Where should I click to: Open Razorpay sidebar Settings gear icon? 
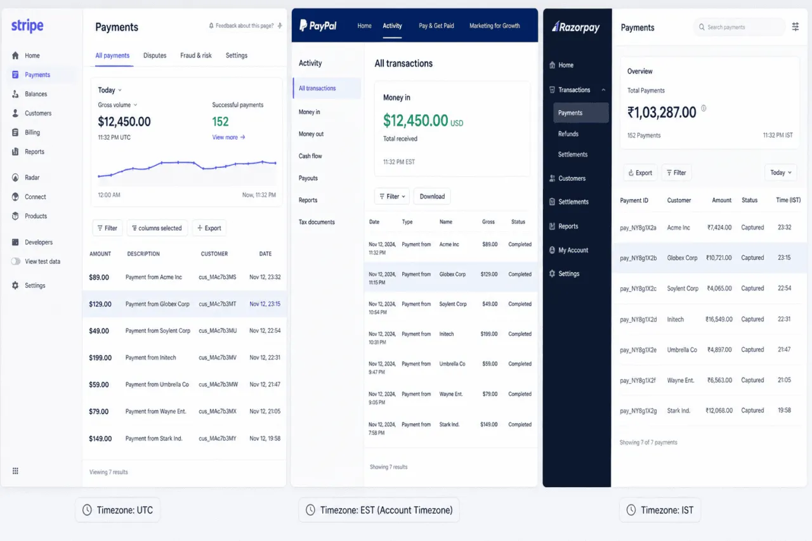[x=553, y=274]
